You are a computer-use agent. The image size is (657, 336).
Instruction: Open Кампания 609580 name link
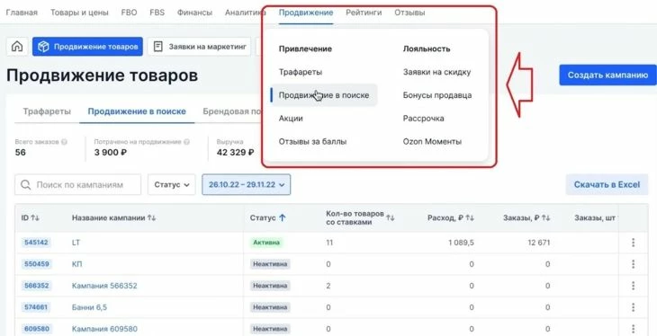tap(104, 329)
